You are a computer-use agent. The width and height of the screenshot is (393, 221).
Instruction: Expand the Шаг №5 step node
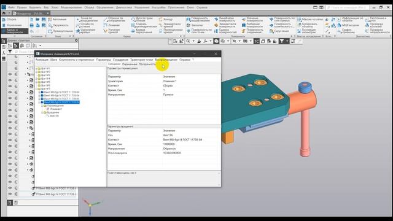pos(36,82)
